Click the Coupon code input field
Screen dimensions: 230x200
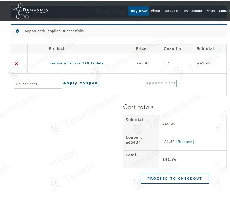point(38,84)
